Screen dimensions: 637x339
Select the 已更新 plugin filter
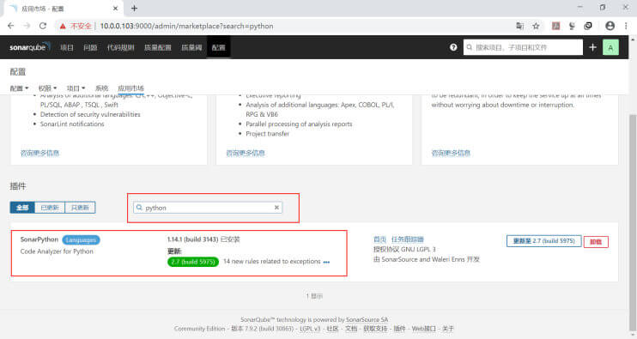(x=50, y=208)
